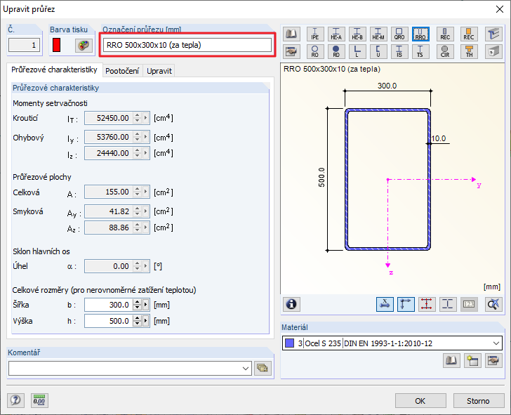Click the zoom reset magnifier icon

click(x=493, y=304)
